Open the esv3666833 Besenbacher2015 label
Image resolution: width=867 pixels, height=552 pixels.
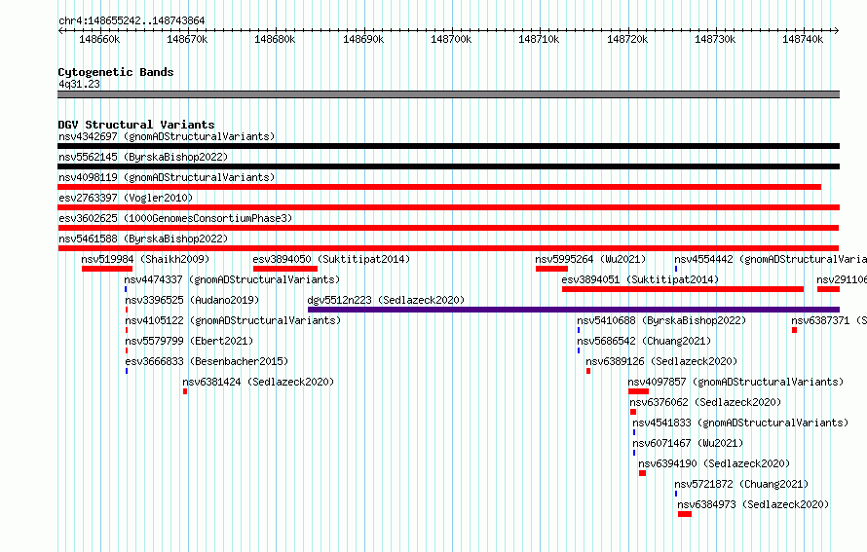(x=207, y=361)
